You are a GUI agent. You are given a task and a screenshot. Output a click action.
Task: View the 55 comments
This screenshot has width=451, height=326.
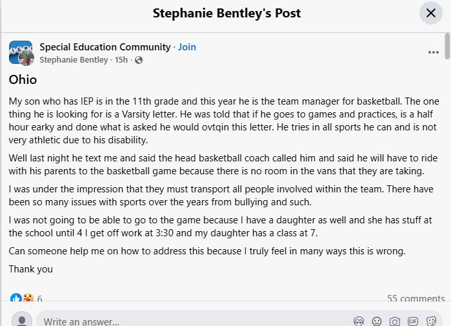click(416, 298)
